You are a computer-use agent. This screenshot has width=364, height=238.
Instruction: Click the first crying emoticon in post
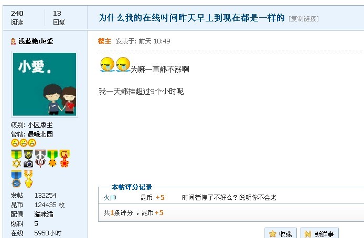coord(107,64)
